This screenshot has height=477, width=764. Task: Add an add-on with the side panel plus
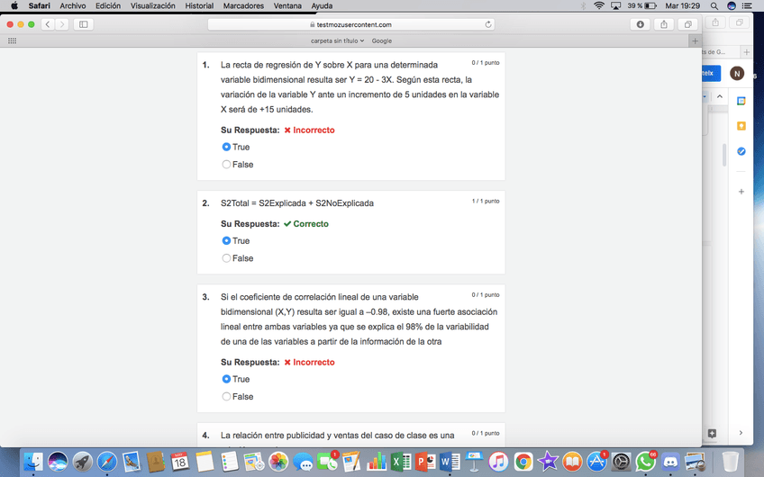click(741, 192)
